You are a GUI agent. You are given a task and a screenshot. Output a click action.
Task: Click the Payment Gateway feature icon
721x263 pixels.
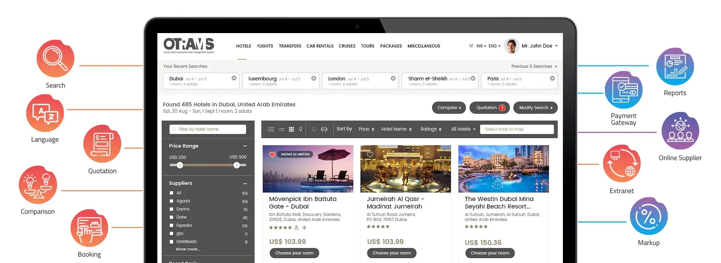point(623,90)
